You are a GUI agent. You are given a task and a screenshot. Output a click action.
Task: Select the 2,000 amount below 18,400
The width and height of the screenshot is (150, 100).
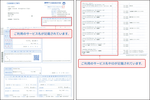point(126,52)
